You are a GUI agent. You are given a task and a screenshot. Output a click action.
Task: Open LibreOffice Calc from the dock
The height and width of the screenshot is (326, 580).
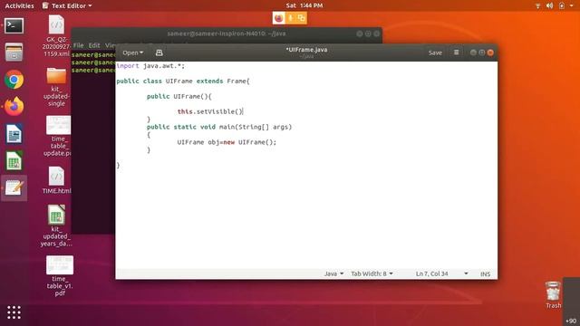pyautogui.click(x=14, y=161)
